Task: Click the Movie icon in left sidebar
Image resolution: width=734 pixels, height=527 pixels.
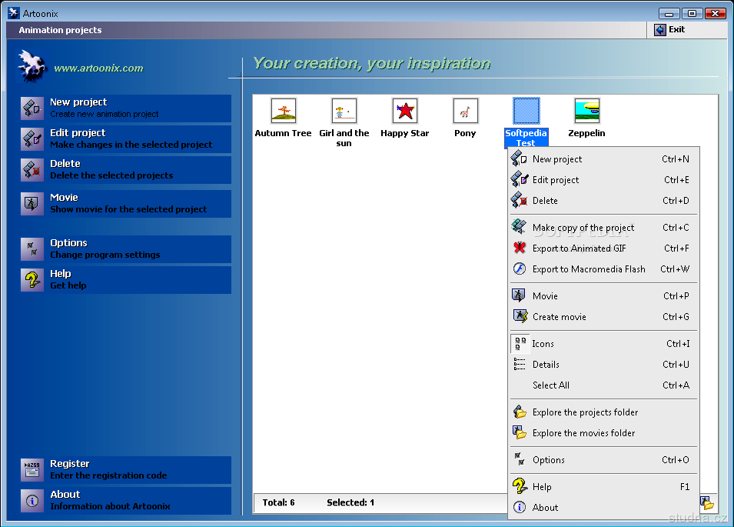Action: [32, 204]
